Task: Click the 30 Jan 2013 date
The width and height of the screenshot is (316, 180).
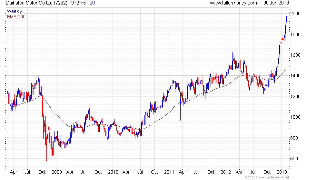Action: [x=276, y=3]
